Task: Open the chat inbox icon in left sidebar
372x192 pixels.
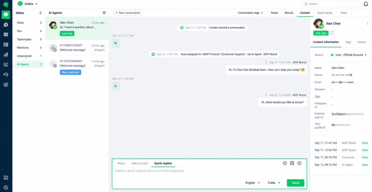Action: click(6, 15)
